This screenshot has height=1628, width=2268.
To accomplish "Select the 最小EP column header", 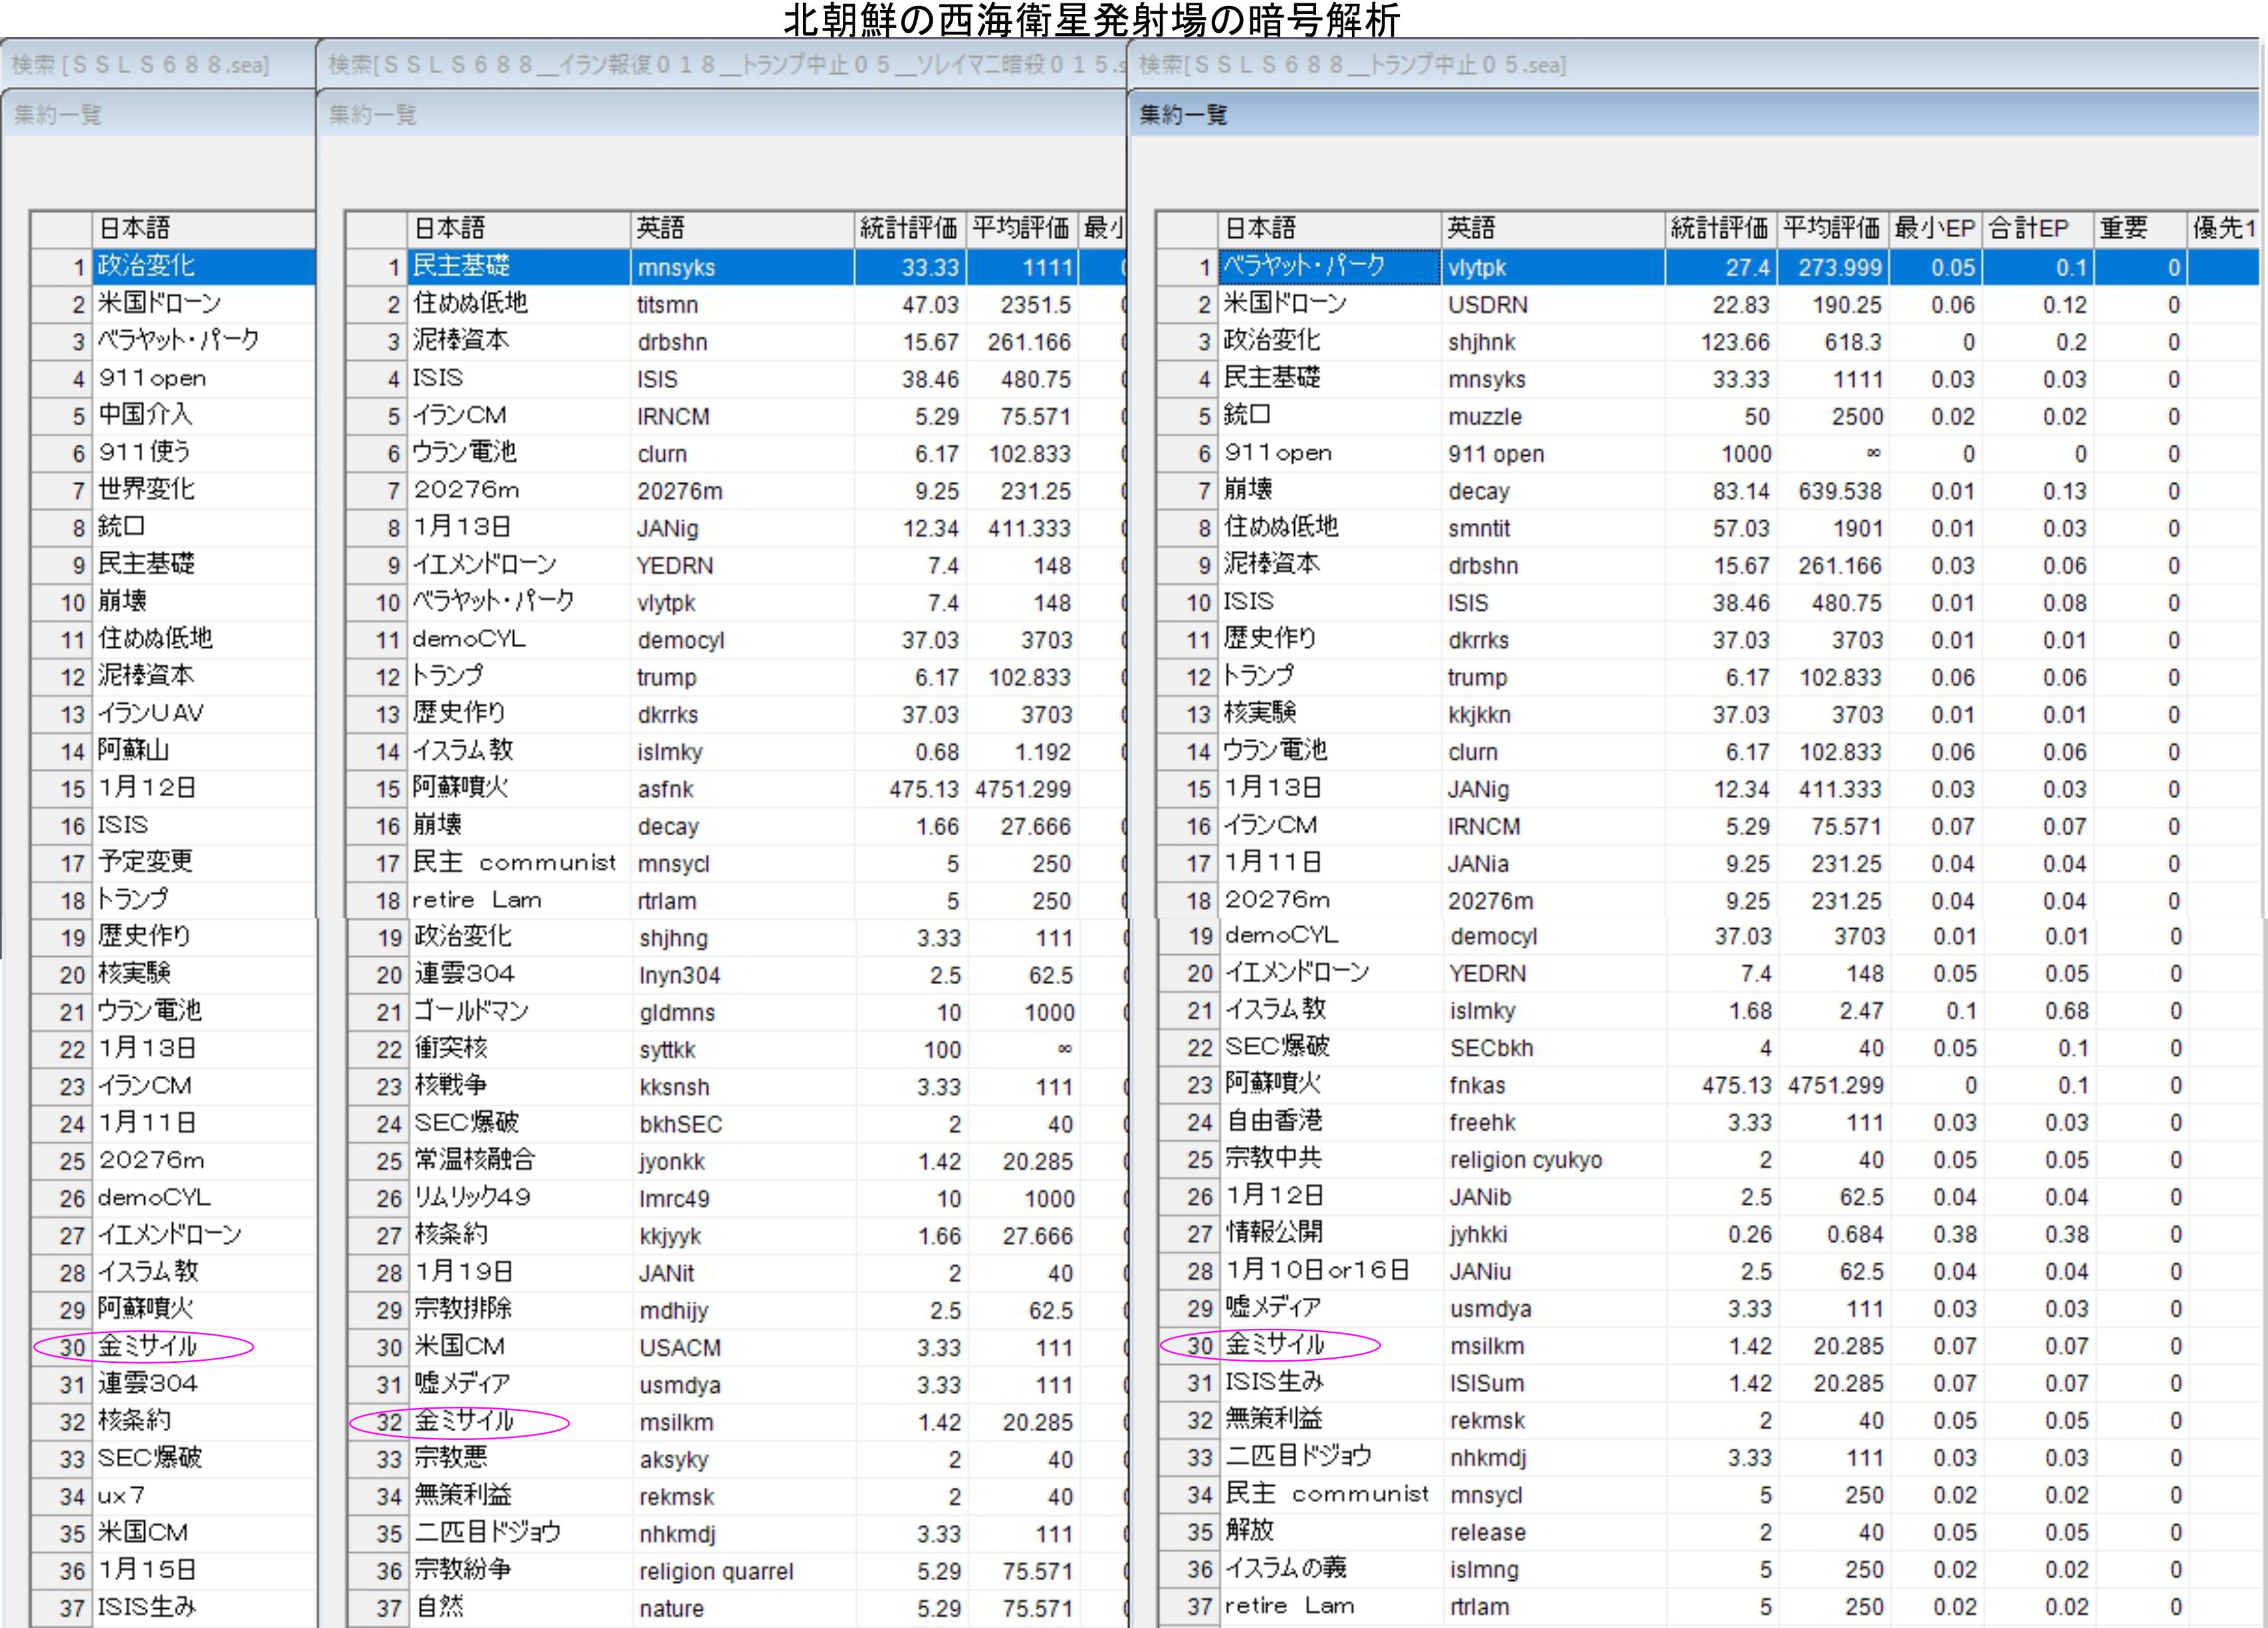I will coord(1934,229).
